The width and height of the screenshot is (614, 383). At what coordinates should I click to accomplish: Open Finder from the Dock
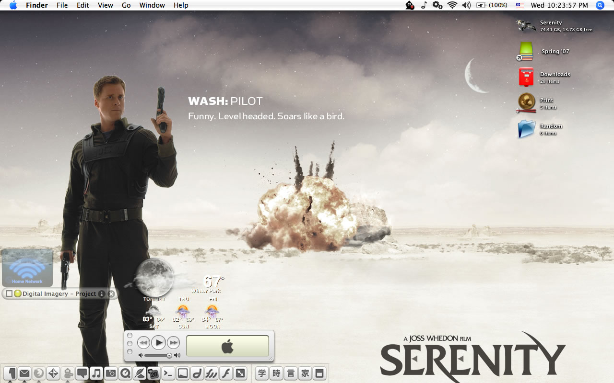click(x=10, y=373)
